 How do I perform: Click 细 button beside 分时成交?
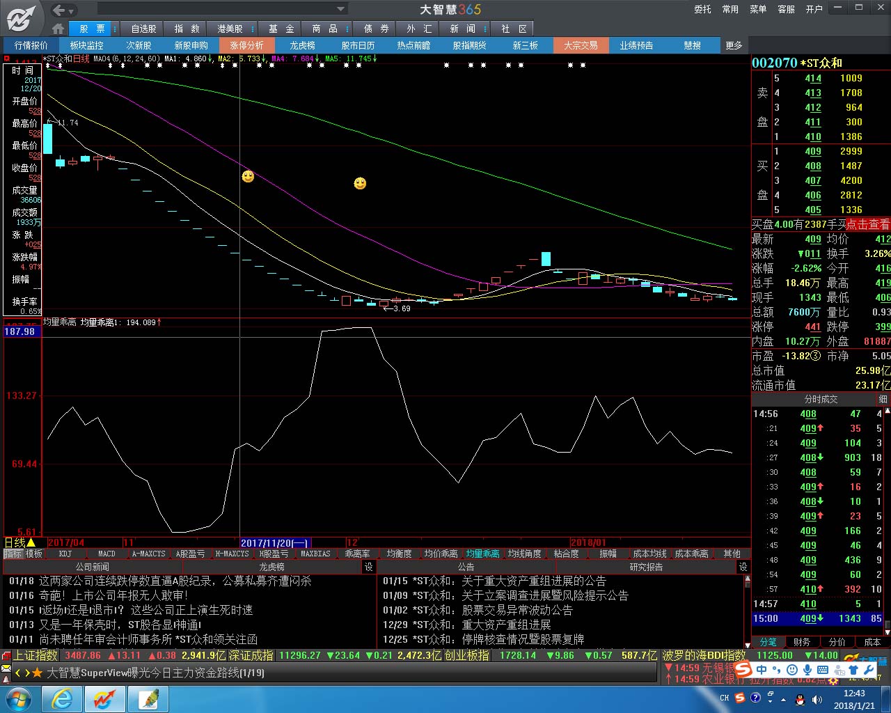pos(883,399)
